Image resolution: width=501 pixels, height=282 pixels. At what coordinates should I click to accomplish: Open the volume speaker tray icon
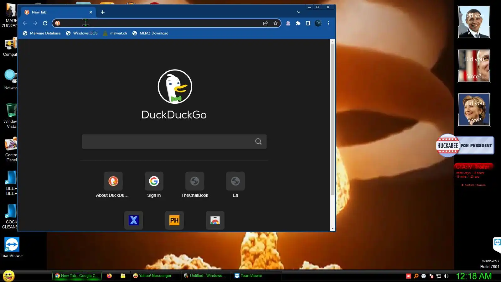pos(446,276)
